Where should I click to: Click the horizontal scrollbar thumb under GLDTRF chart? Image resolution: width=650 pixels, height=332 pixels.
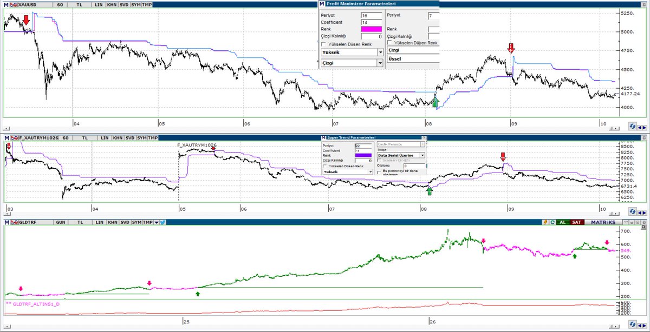click(610, 326)
